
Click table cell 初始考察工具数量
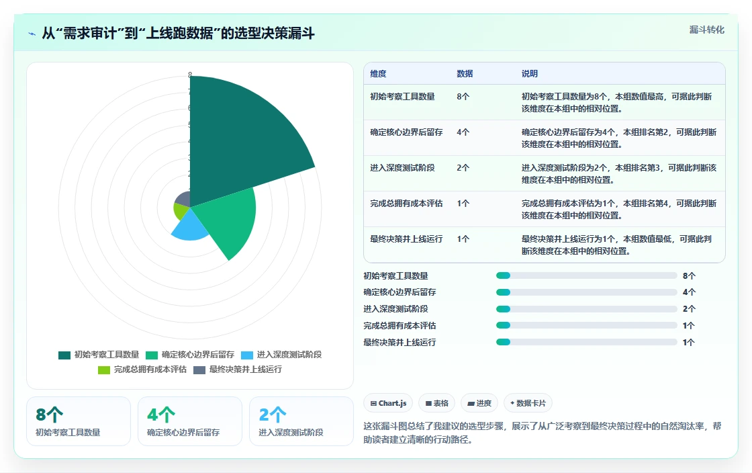point(402,97)
